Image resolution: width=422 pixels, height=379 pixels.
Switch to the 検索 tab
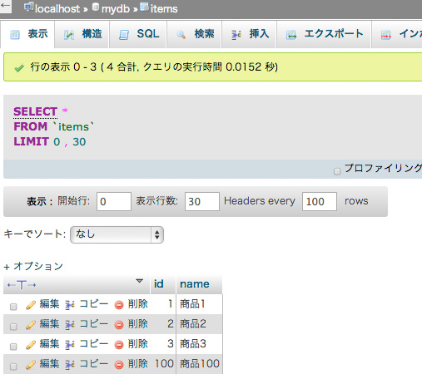pyautogui.click(x=194, y=34)
